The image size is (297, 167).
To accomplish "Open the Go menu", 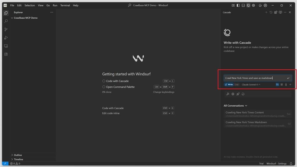I will 48,5.
